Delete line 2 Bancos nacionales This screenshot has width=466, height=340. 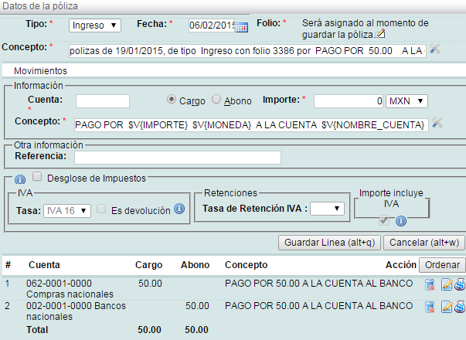(x=430, y=308)
